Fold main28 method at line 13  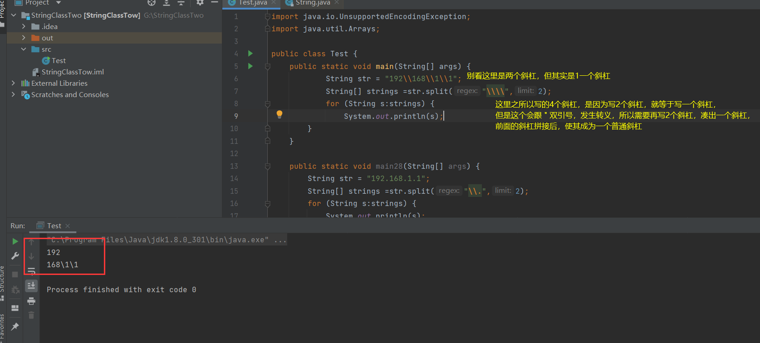pyautogui.click(x=267, y=166)
